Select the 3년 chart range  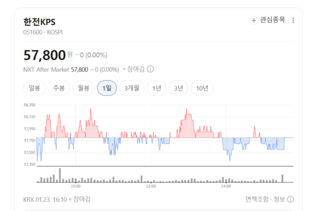tap(179, 88)
